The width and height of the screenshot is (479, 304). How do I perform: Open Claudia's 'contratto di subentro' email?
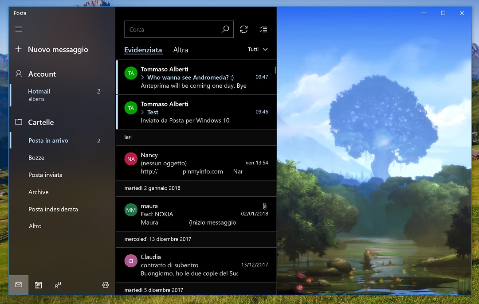196,265
